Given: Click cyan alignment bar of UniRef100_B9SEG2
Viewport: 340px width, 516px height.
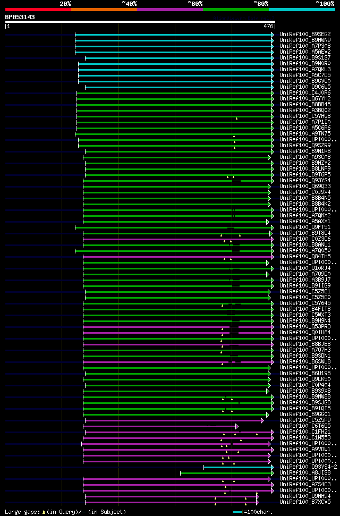Looking at the screenshot, I should point(173,34).
